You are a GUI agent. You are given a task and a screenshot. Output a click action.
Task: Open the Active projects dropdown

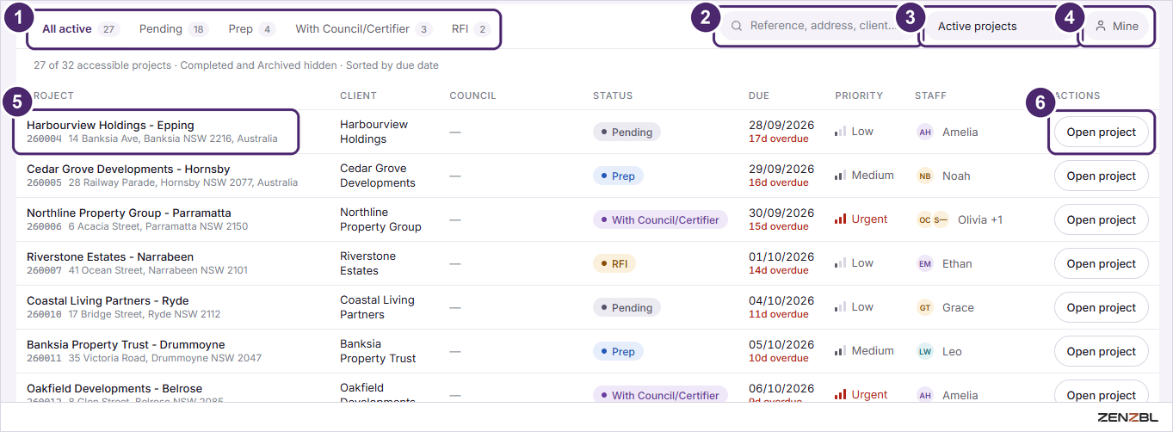998,26
